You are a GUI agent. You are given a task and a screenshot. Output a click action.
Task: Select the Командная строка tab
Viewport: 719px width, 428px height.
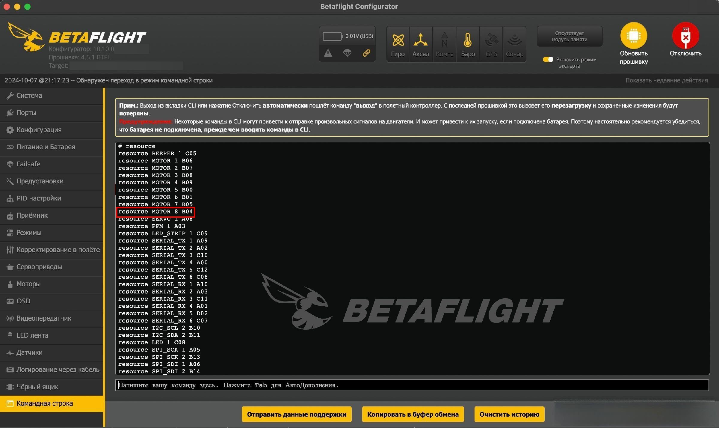pos(52,403)
